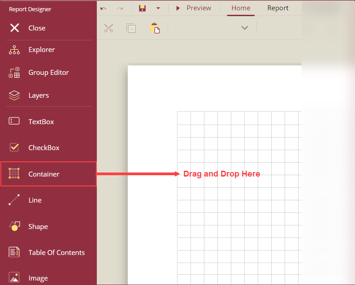Switch to the Report tab
The height and width of the screenshot is (285, 355).
(x=278, y=8)
